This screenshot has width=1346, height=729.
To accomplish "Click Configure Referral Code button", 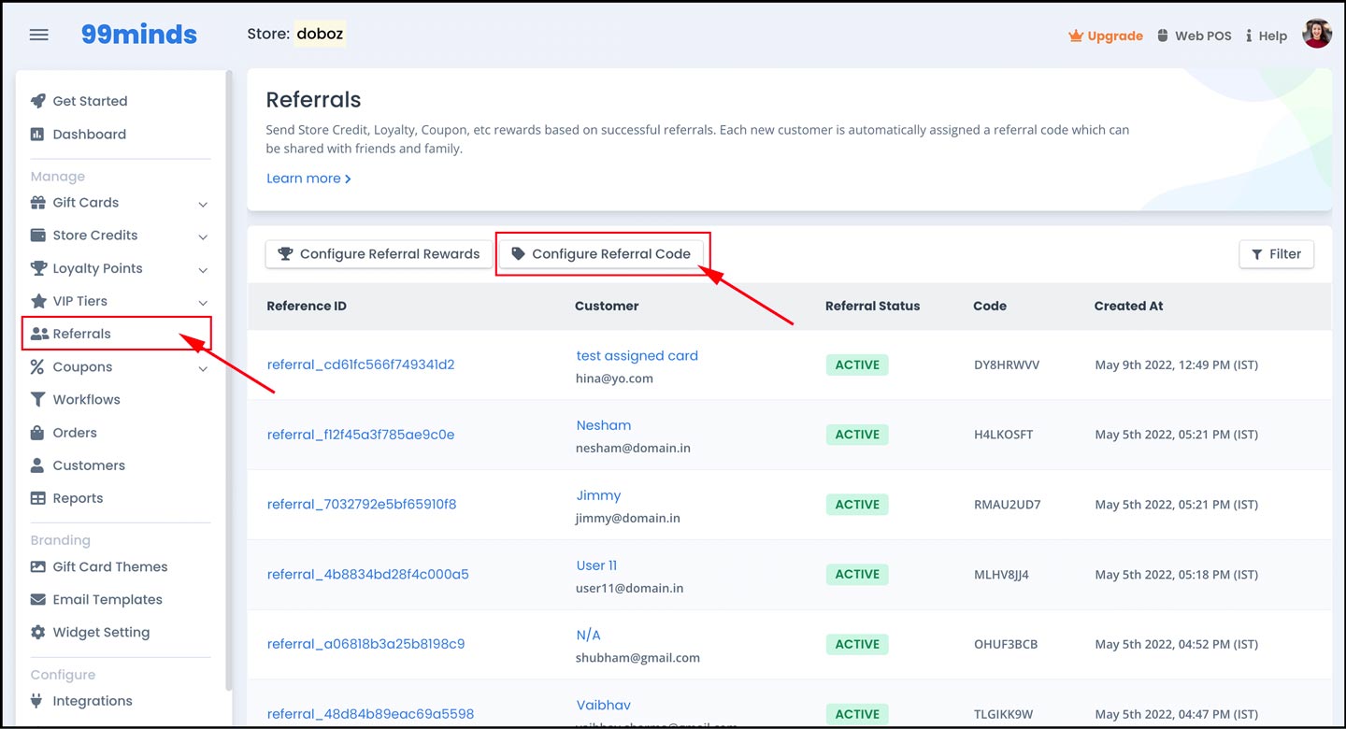I will click(x=601, y=253).
